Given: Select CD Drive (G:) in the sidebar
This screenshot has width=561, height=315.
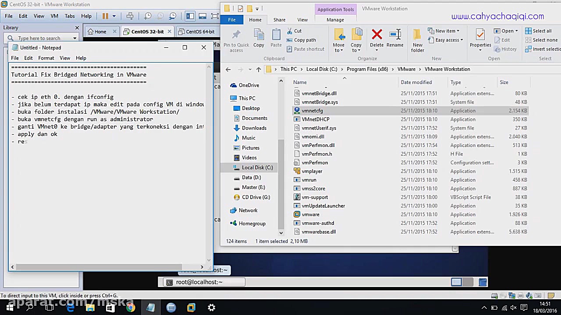Looking at the screenshot, I should pyautogui.click(x=256, y=197).
